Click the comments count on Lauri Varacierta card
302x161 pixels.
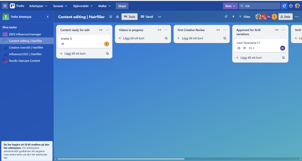pyautogui.click(x=252, y=48)
